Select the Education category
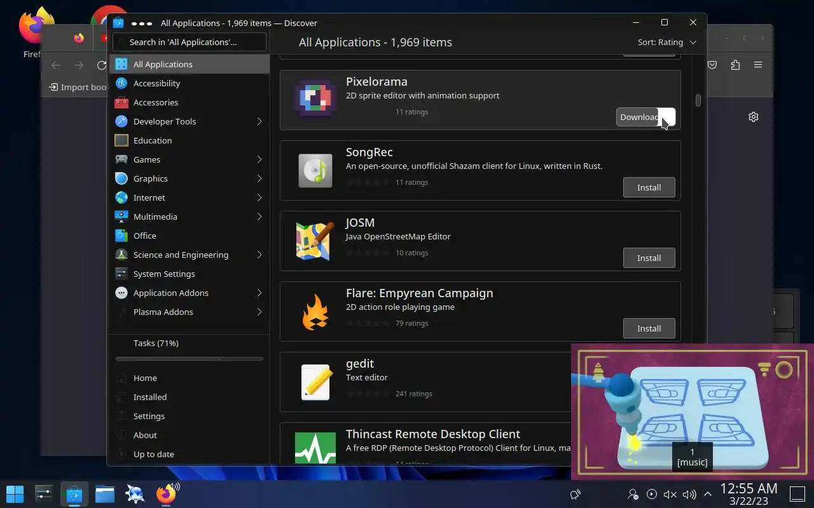814x508 pixels. (190, 140)
